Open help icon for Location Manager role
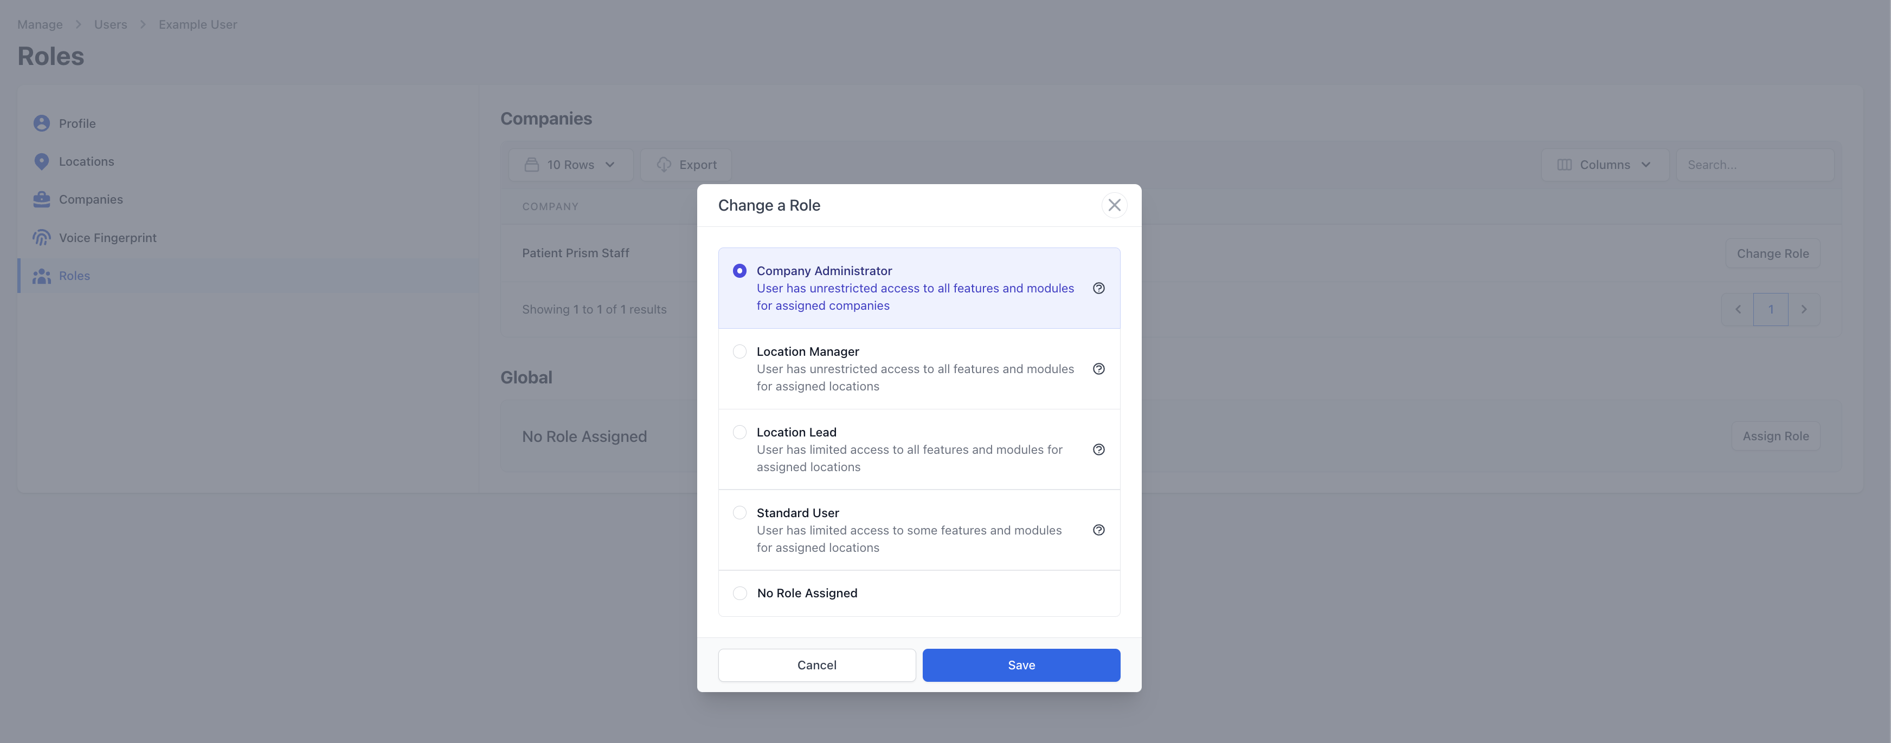The height and width of the screenshot is (743, 1891). (1098, 369)
